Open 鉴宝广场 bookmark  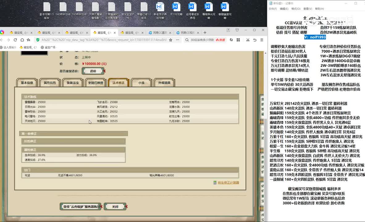pos(48,47)
